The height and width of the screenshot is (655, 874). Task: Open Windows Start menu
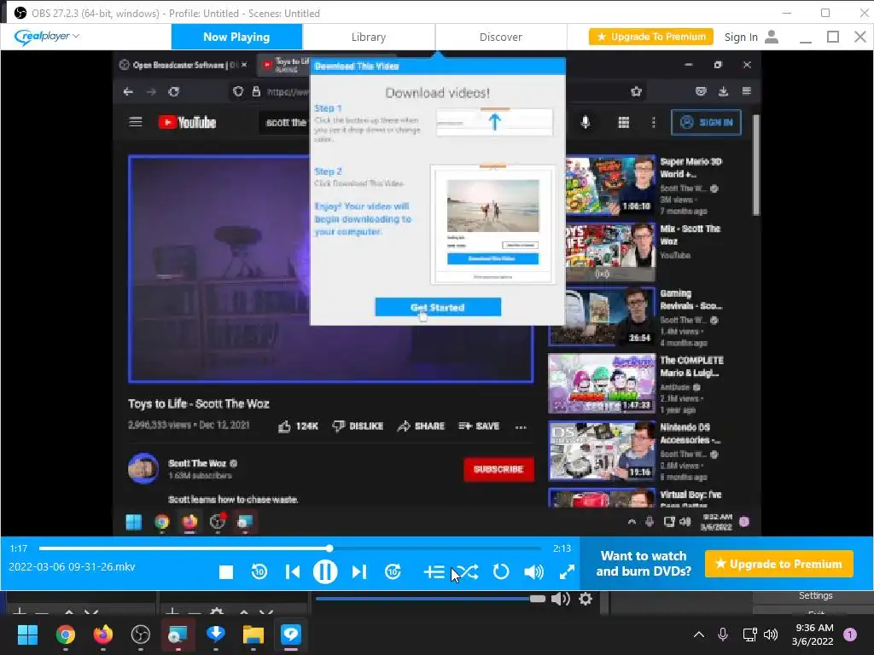(27, 634)
